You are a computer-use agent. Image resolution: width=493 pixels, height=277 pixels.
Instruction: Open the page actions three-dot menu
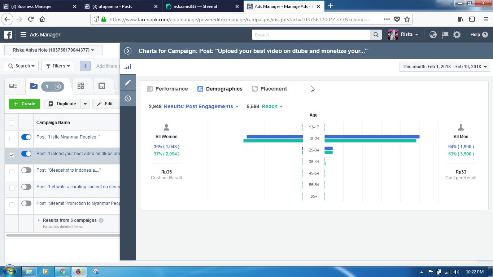[x=387, y=19]
